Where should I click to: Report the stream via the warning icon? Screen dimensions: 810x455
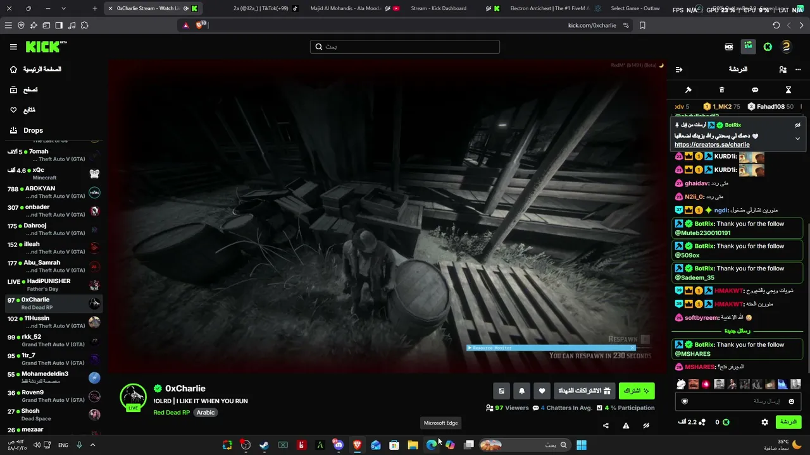coord(626,425)
